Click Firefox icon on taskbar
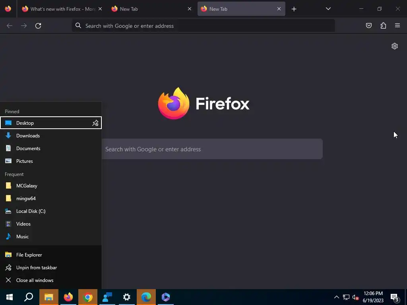The height and width of the screenshot is (305, 407). (x=68, y=297)
